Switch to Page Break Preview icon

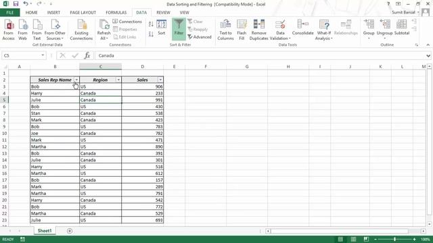coord(366,239)
